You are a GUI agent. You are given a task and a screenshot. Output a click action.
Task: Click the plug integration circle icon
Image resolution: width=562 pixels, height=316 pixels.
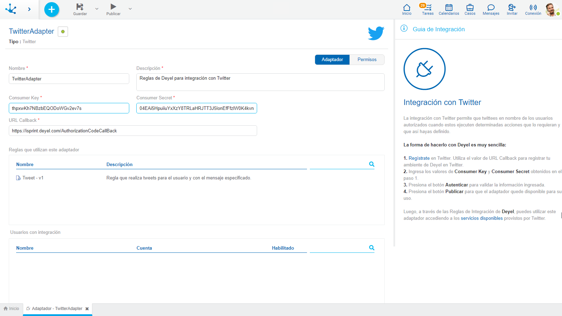[x=424, y=69]
